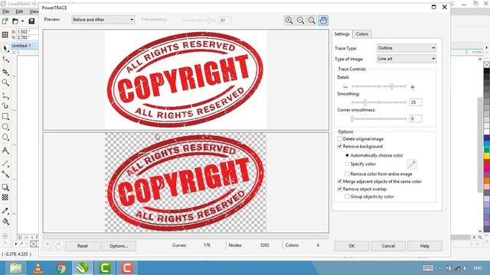Click the Detail plus increase button
The image size is (490, 275).
pyautogui.click(x=413, y=87)
